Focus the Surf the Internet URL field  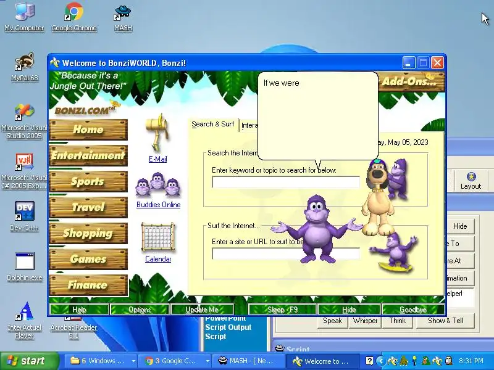coord(286,253)
